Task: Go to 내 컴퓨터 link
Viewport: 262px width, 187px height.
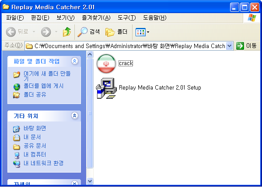Action: tap(35, 154)
